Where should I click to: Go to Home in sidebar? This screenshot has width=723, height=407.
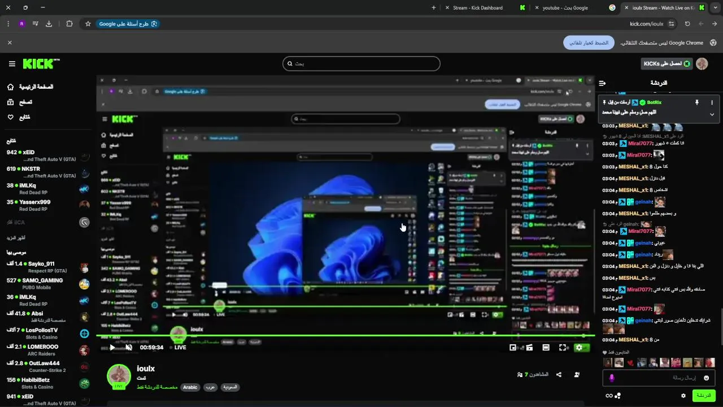point(31,86)
